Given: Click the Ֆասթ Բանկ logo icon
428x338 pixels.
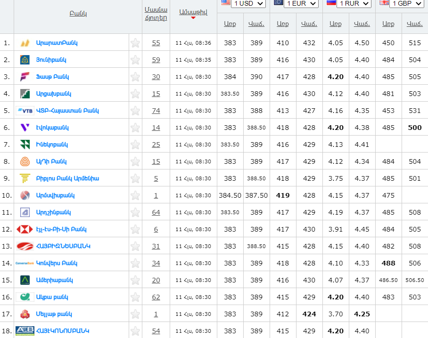Looking at the screenshot, I should pos(25,77).
